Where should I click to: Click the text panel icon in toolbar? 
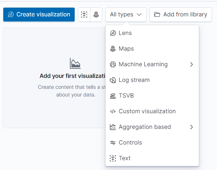[x=84, y=15]
